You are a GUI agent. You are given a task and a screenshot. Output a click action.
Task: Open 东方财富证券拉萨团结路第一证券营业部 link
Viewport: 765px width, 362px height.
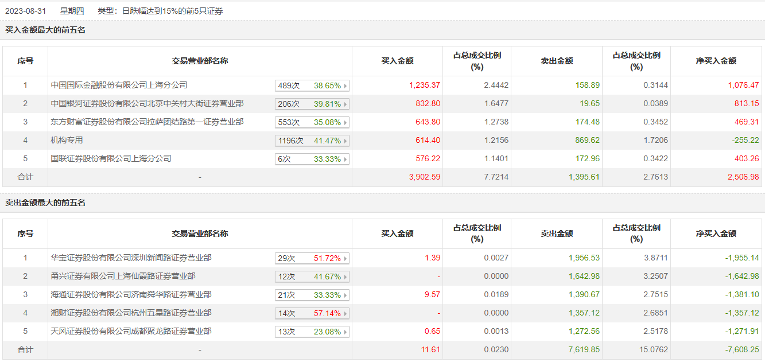click(147, 122)
